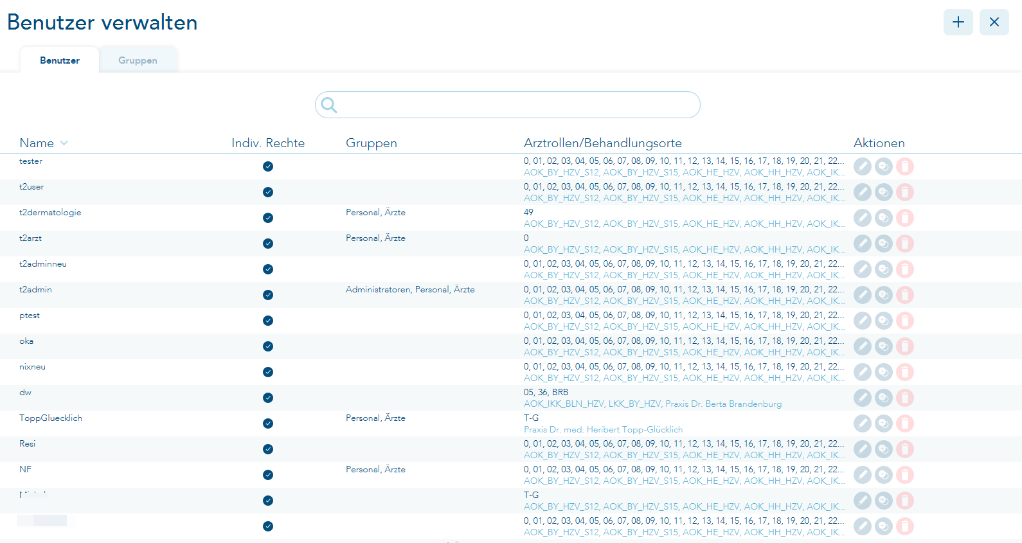Toggle Indiv. Rechte checkmark for Resi
1022x543 pixels.
pyautogui.click(x=268, y=449)
